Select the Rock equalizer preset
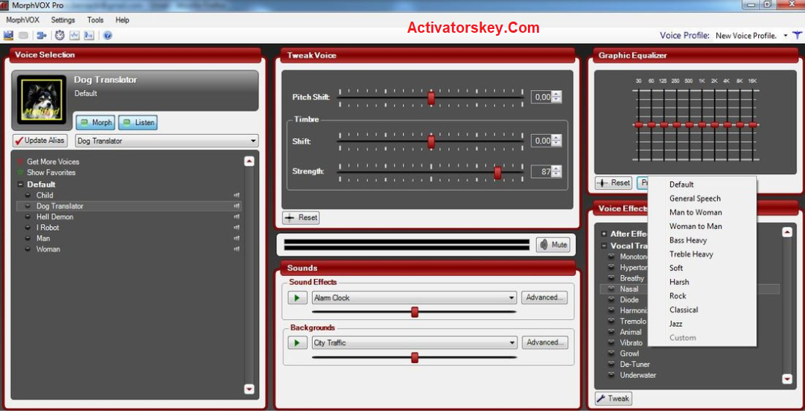 click(x=678, y=296)
